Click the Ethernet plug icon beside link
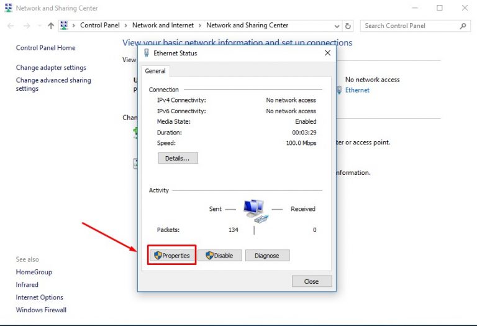Image resolution: width=477 pixels, height=326 pixels. 339,90
